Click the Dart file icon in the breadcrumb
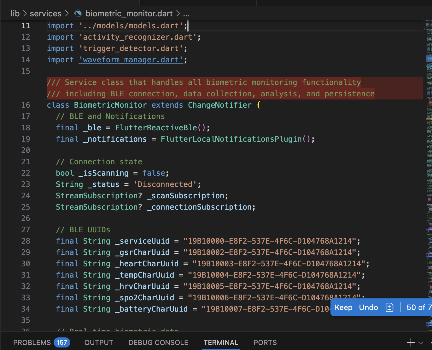Viewport: 432px width, 350px height. pos(78,13)
